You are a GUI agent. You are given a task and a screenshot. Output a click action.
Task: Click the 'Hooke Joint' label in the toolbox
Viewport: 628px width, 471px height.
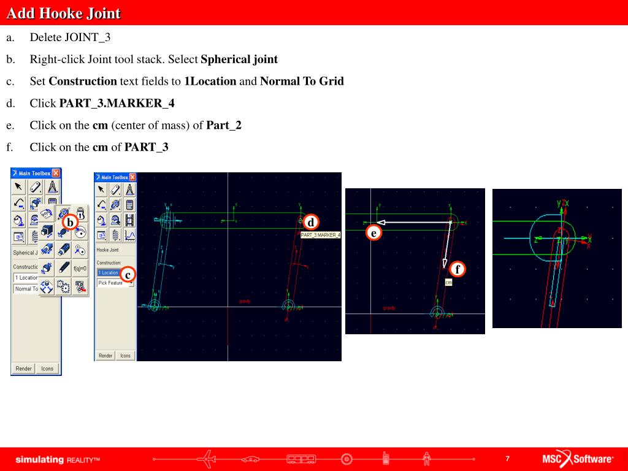point(108,250)
